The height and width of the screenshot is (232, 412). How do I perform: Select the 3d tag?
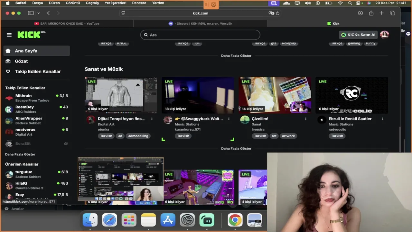coord(120,136)
